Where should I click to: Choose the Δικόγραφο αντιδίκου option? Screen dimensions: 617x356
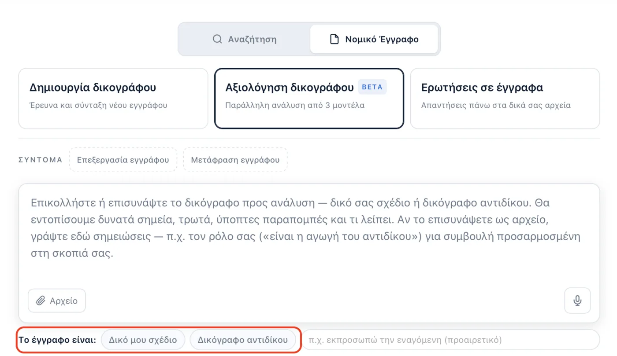[x=243, y=340]
